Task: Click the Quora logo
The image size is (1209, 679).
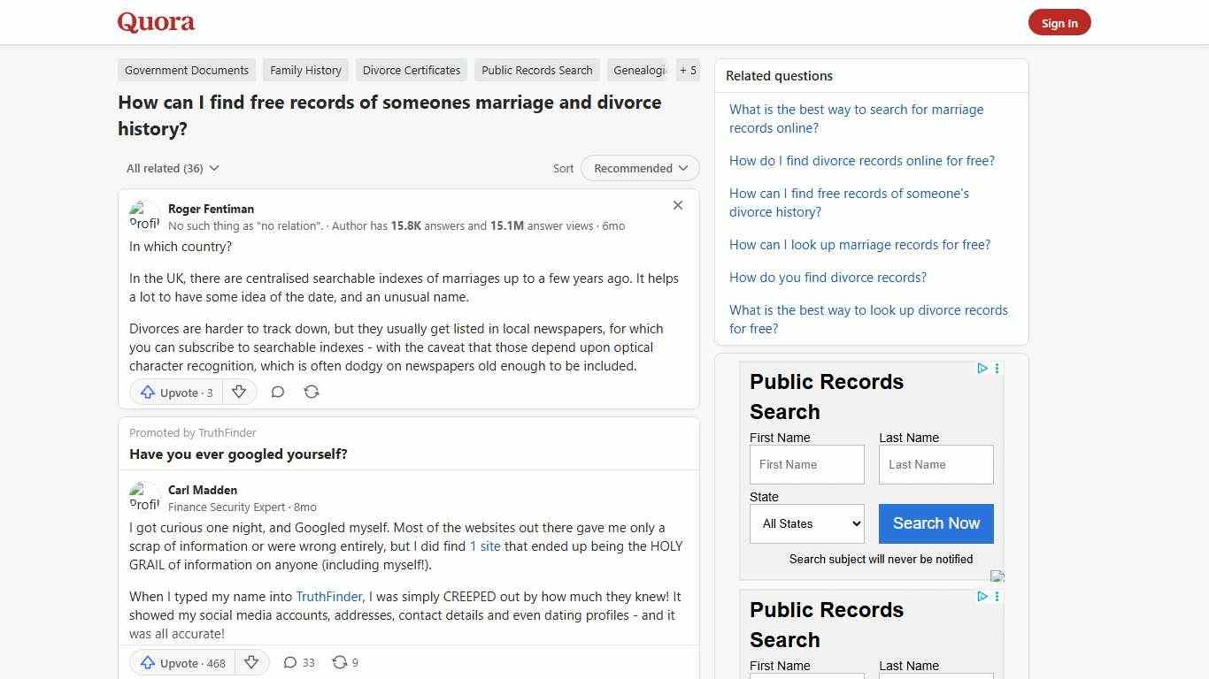Action: tap(155, 21)
